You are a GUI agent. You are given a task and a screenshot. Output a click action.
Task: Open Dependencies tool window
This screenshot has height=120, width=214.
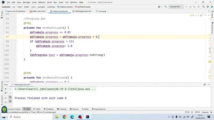coord(99,109)
